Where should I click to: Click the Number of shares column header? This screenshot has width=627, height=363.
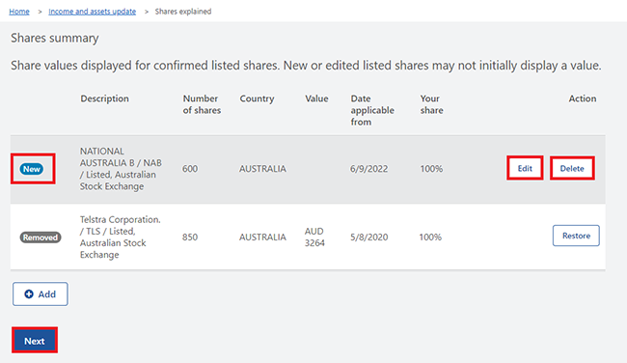(x=202, y=104)
